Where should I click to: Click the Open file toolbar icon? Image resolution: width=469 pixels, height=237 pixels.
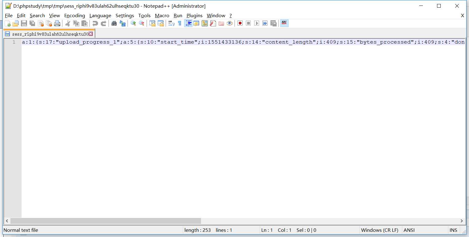tap(16, 23)
